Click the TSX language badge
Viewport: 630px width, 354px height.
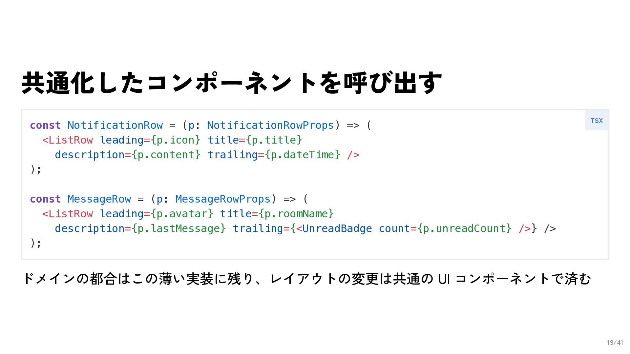tap(597, 121)
